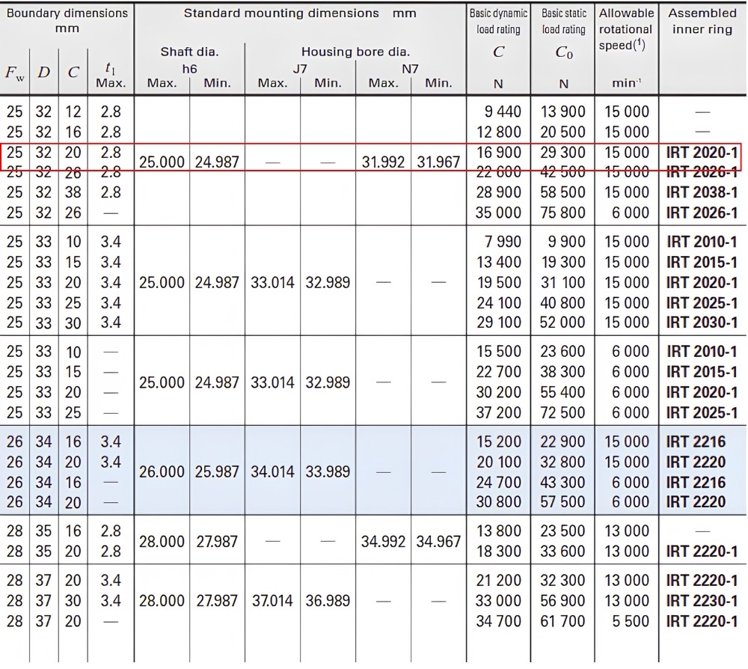The image size is (748, 669).
Task: Open IRT 2230-1 inner ring entry
Action: [702, 601]
